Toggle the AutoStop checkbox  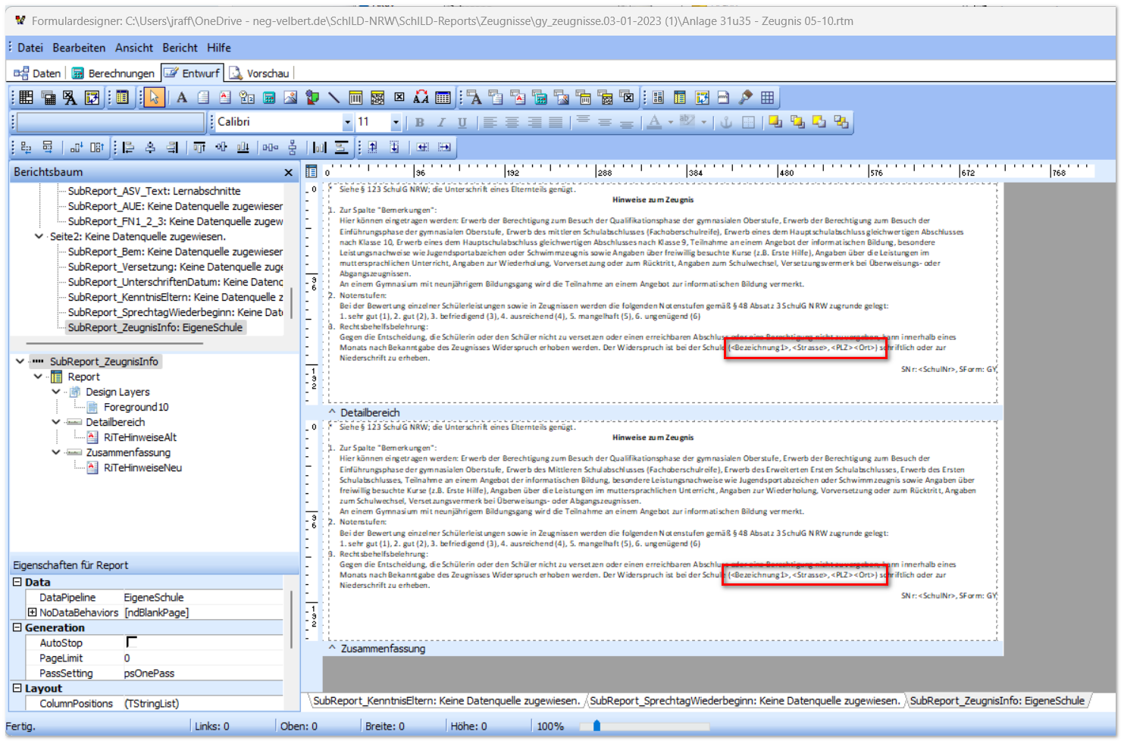(131, 643)
